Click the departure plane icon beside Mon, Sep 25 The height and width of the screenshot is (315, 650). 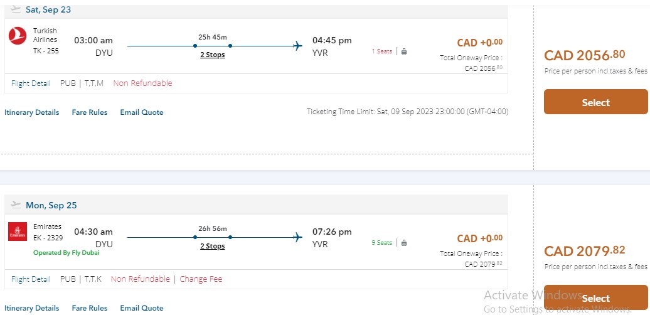pos(16,205)
